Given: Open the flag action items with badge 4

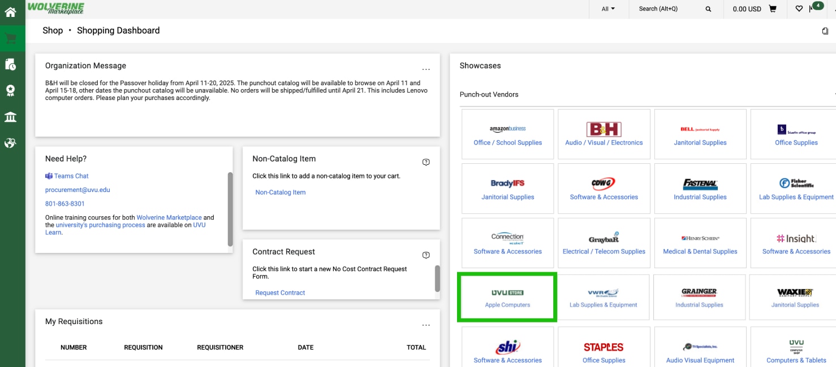Looking at the screenshot, I should [816, 7].
